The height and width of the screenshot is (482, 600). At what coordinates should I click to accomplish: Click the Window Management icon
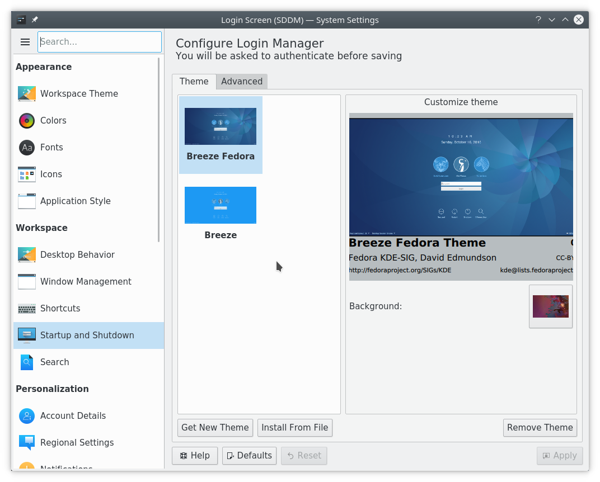click(x=27, y=281)
